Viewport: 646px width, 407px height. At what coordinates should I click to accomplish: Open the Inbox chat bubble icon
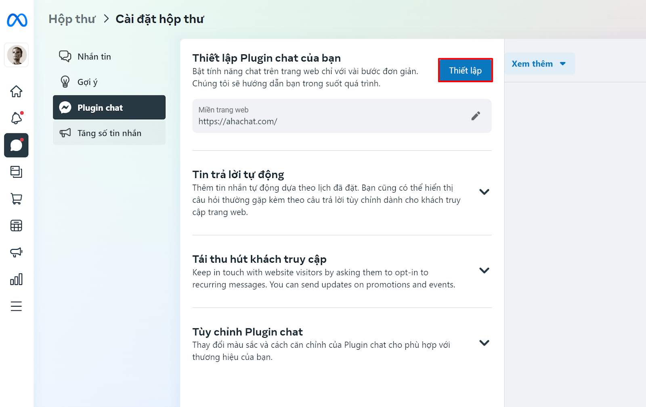16,145
